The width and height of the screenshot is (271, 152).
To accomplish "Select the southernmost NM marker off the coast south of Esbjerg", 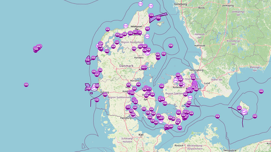I will 97,100.
